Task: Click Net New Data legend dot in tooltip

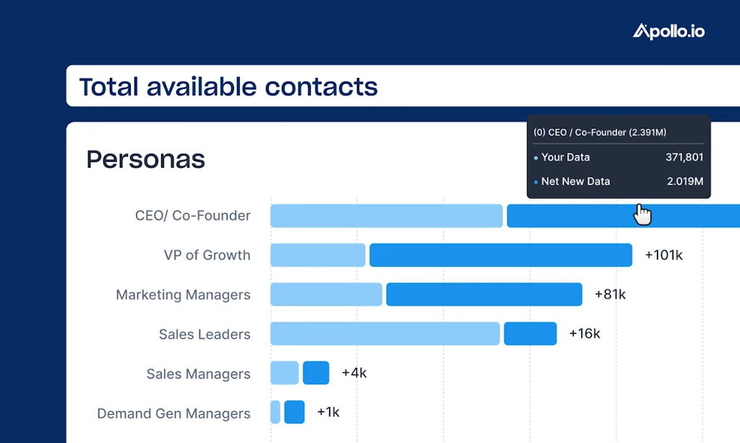Action: tap(535, 181)
